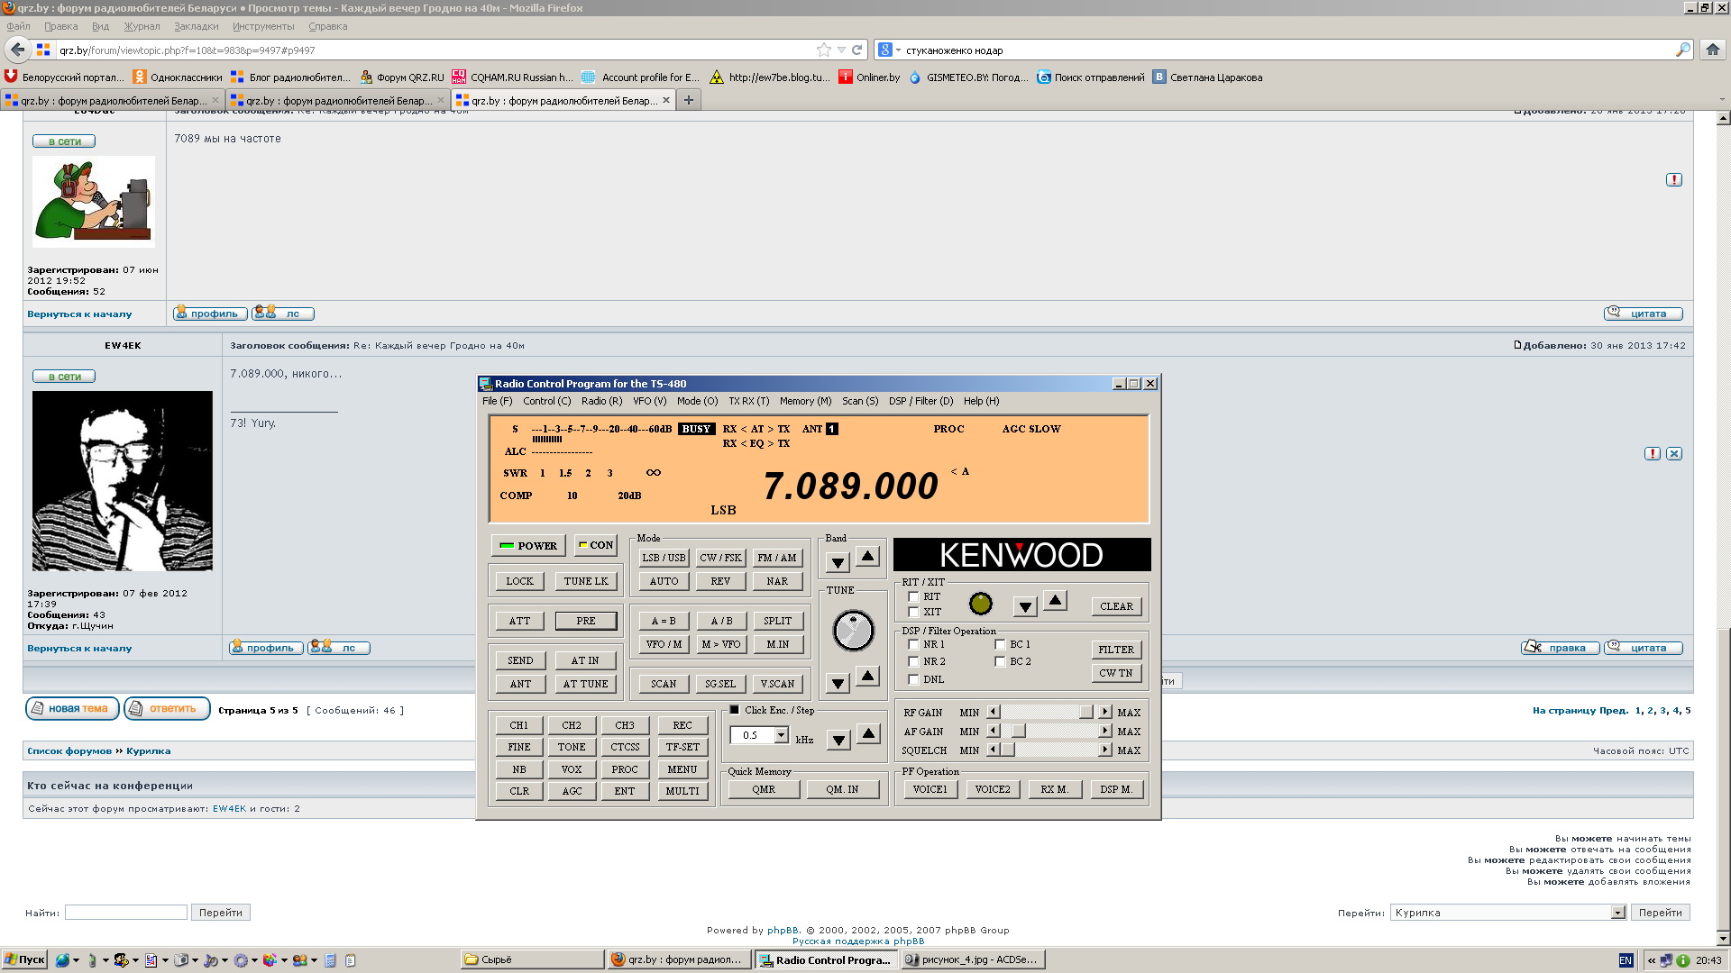Click the Firefox home icon
1731x973 pixels.
pos(1712,50)
